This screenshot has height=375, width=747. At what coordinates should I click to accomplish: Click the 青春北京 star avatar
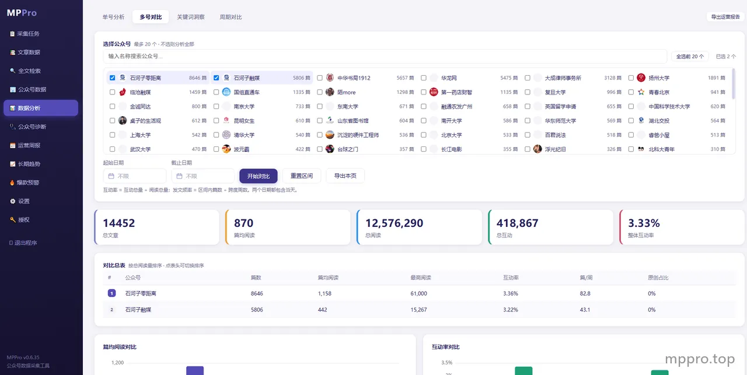point(641,92)
